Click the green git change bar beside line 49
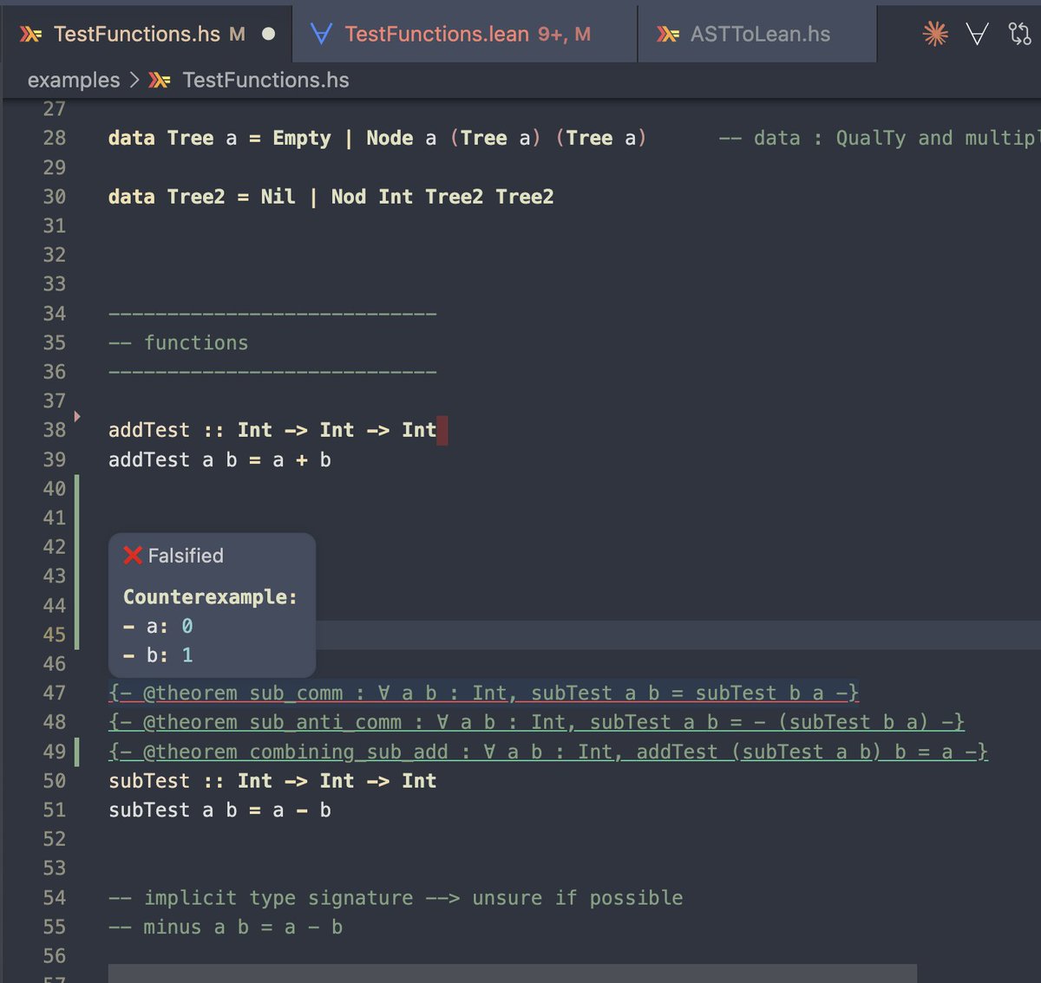 point(77,752)
